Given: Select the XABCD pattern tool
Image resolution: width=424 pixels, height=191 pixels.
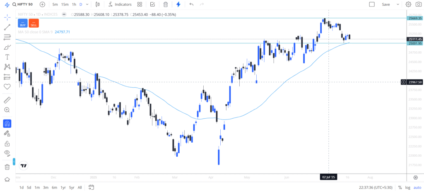Looking at the screenshot, I should pyautogui.click(x=7, y=67).
